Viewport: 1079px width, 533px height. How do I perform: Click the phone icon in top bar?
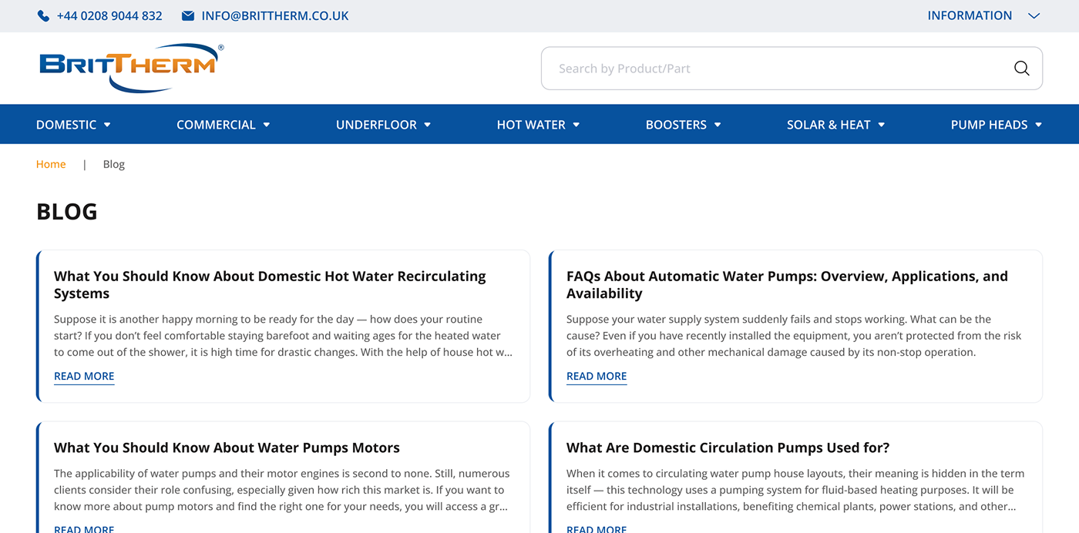(x=43, y=16)
